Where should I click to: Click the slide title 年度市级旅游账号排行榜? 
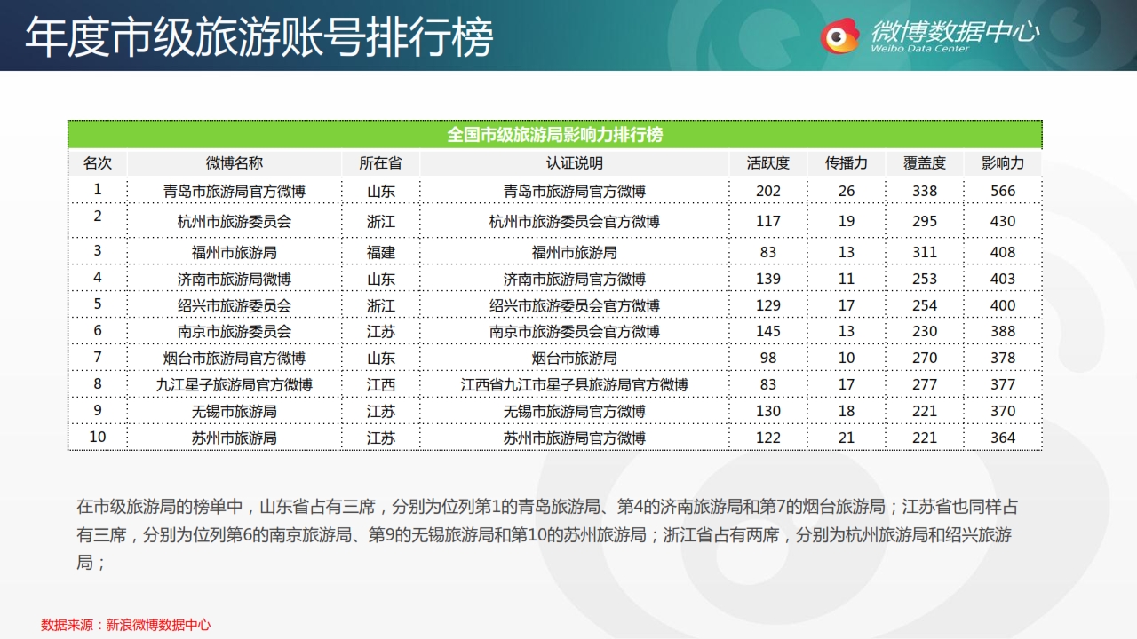pos(258,36)
